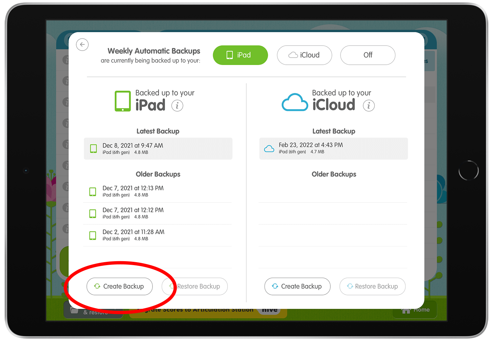
Task: Select the Feb 23, 2022 4:43 PM iCloud backup
Action: click(x=334, y=148)
